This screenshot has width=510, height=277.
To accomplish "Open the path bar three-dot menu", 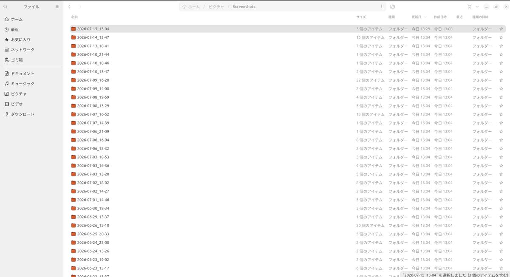I will (382, 7).
